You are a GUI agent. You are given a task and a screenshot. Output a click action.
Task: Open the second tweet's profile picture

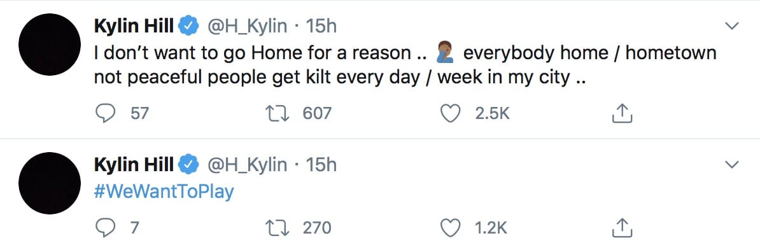(50, 183)
